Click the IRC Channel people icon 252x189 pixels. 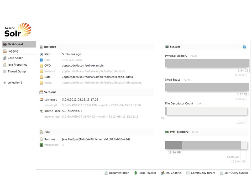click(163, 173)
